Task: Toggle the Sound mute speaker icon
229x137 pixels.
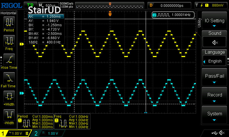Action: coord(215,42)
